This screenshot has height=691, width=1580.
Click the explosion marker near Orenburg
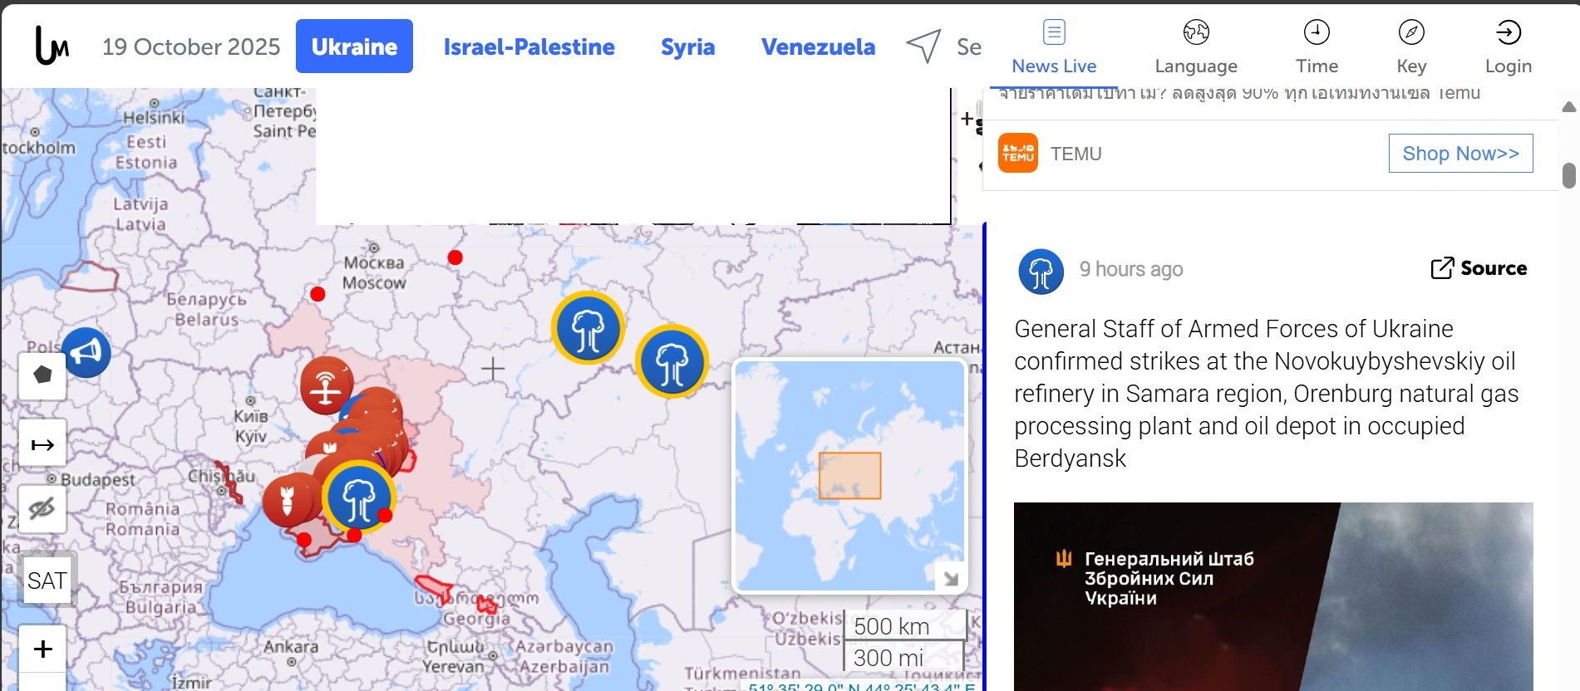[672, 361]
